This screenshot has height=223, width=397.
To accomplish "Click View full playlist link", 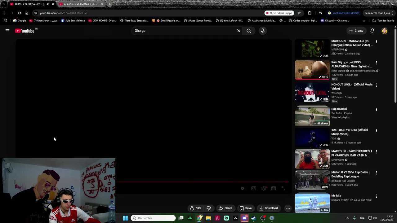I will click(340, 117).
